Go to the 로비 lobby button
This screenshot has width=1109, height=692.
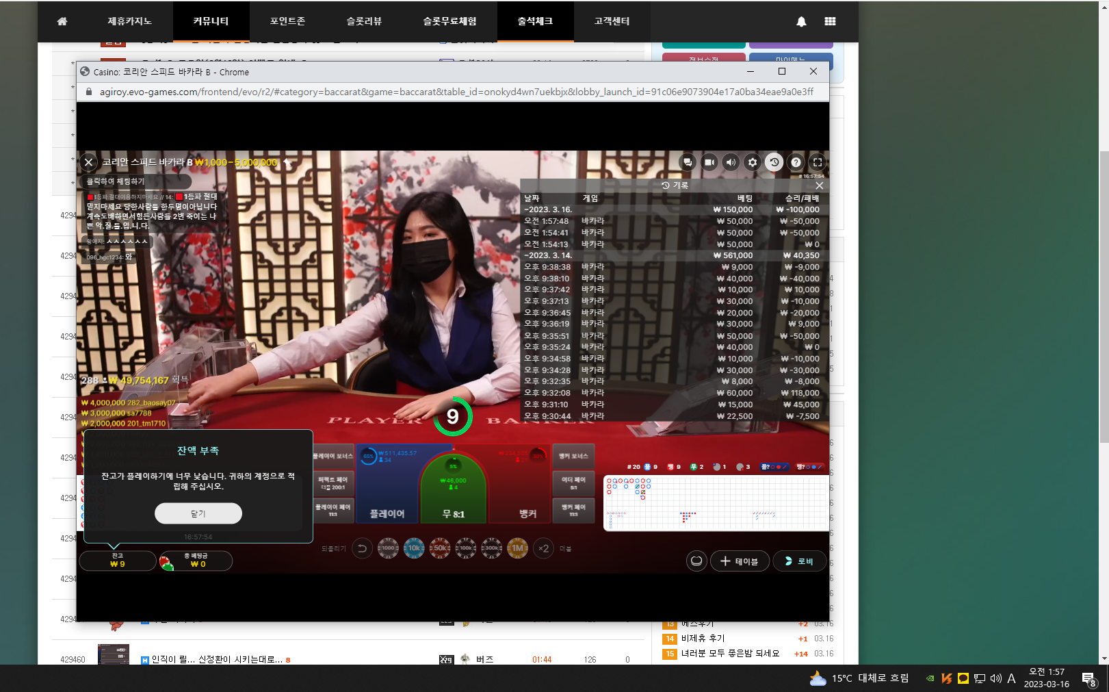(x=799, y=561)
